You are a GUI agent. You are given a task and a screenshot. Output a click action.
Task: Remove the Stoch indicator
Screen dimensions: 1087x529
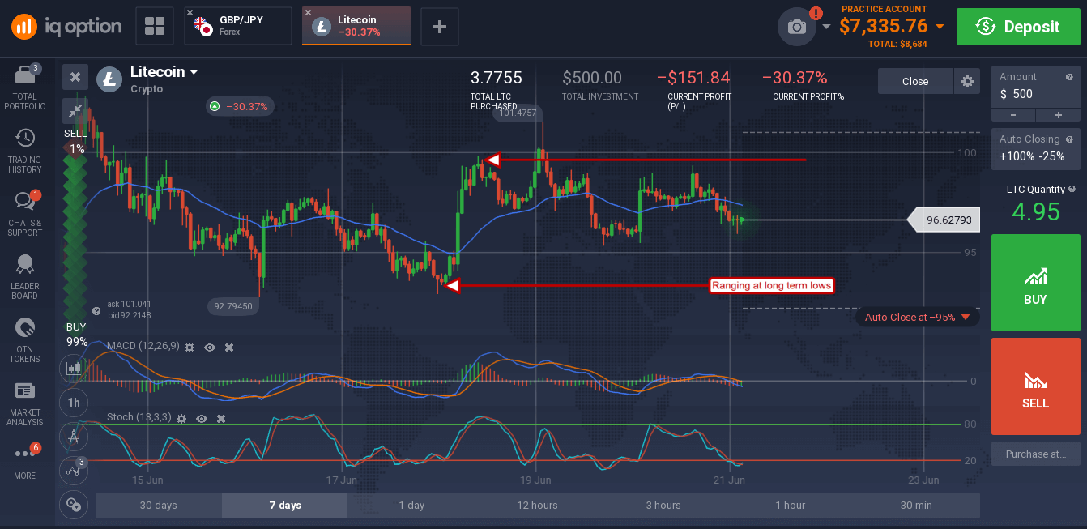(221, 418)
